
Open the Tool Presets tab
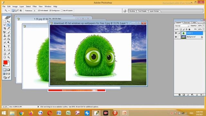click(142, 11)
